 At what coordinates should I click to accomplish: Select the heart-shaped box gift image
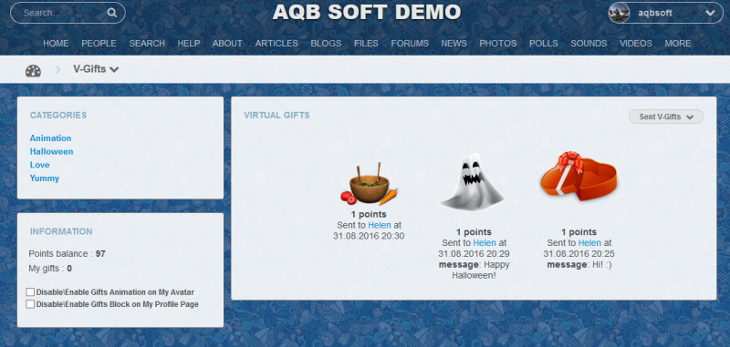pos(579,176)
